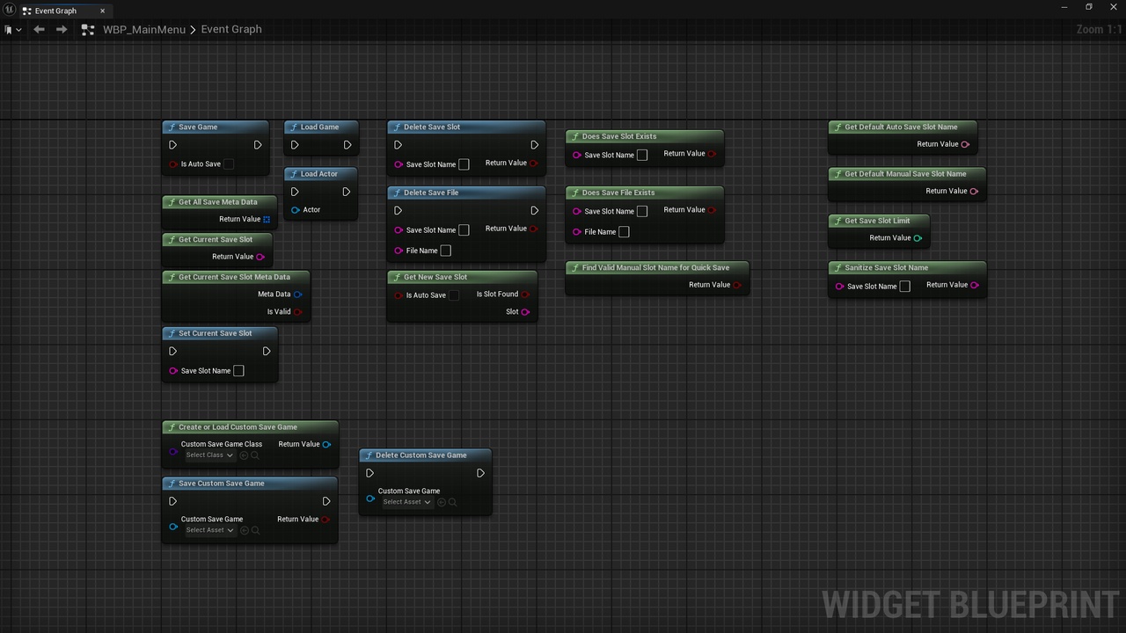The height and width of the screenshot is (633, 1126).
Task: Click Save Slot Name field on Does Save Slot Exists
Action: tap(642, 155)
